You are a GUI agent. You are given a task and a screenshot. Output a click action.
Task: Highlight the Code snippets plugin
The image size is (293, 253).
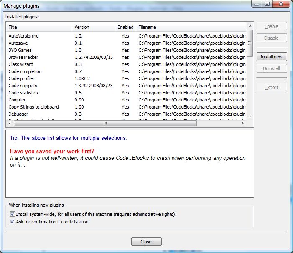[23, 86]
